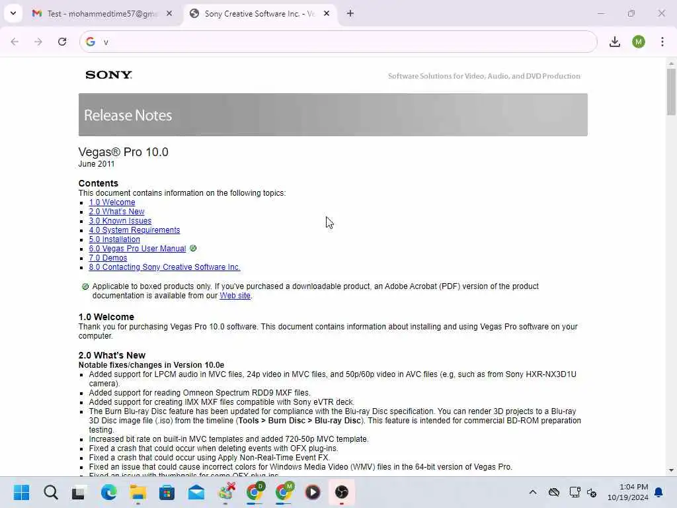Viewport: 677px width, 508px height.
Task: Reload the current page
Action: (62, 42)
